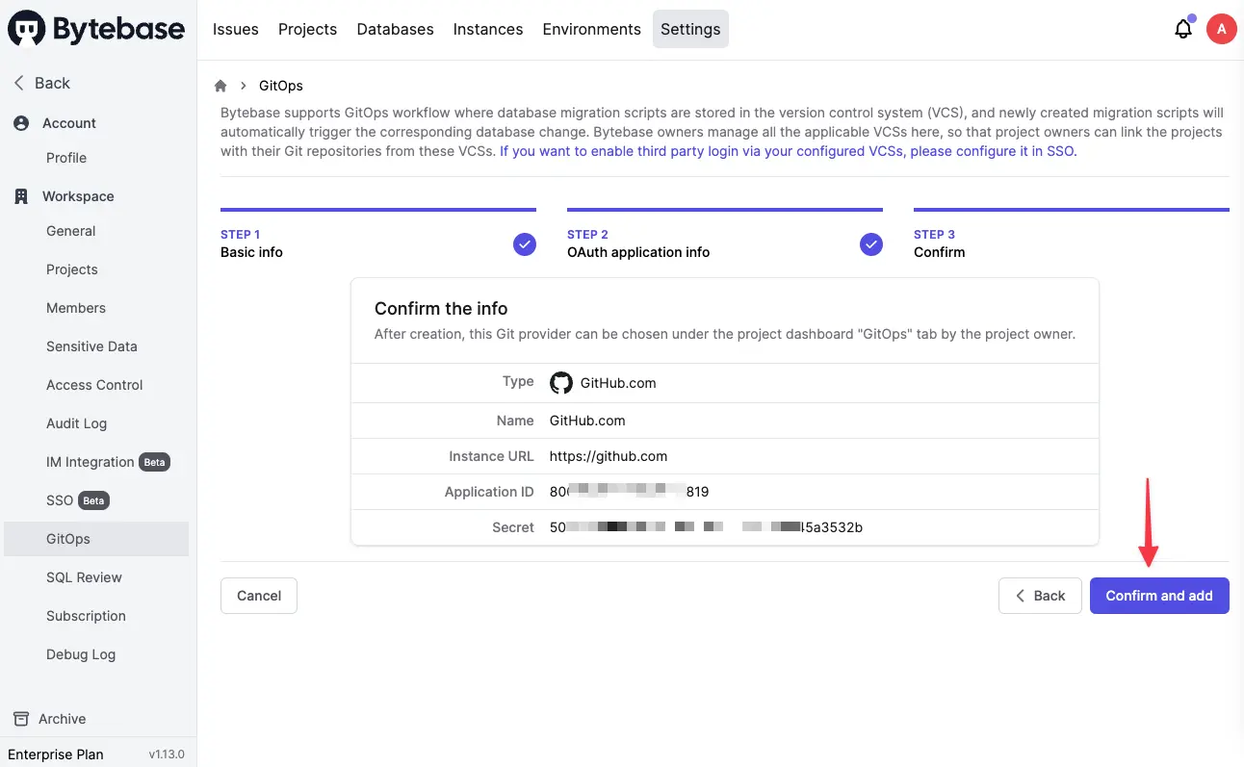Click the Step 1 completed checkmark circle
This screenshot has width=1244, height=767.
525,244
